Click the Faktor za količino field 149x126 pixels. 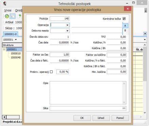pos(117,55)
